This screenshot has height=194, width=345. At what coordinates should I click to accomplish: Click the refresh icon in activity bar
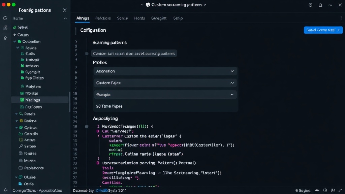point(5,18)
